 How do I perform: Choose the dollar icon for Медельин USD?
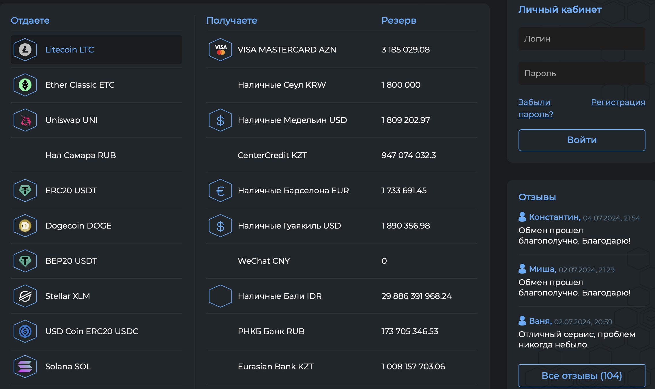coord(220,120)
